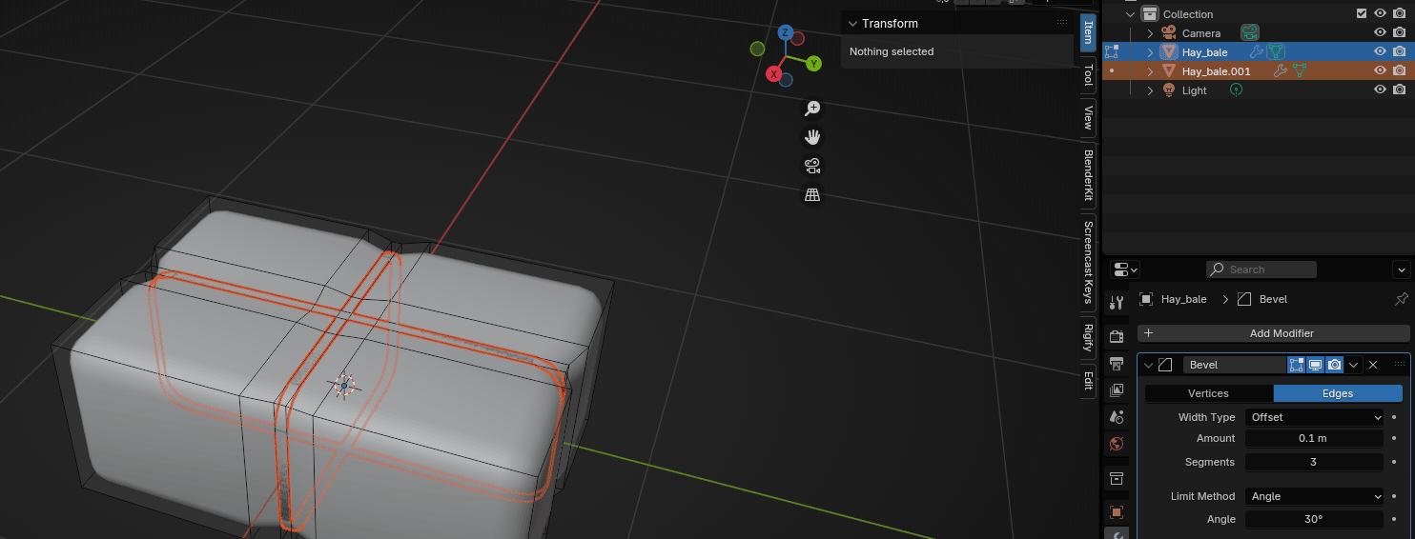Remove the Bevel modifier with X button
The image size is (1415, 539).
tap(1373, 365)
